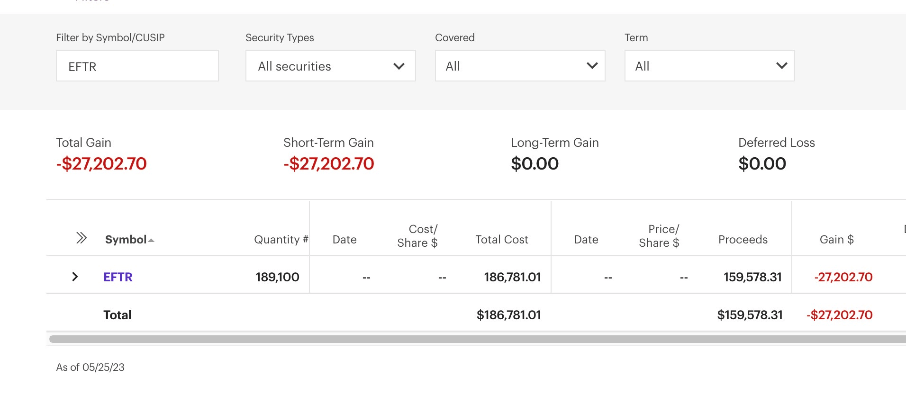906x395 pixels.
Task: Click the Covered dropdown chevron arrow
Action: tap(592, 66)
